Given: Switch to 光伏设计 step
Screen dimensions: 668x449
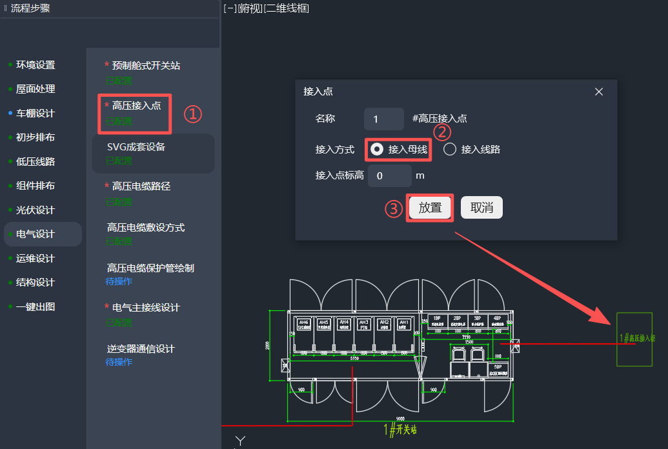Looking at the screenshot, I should 35,210.
